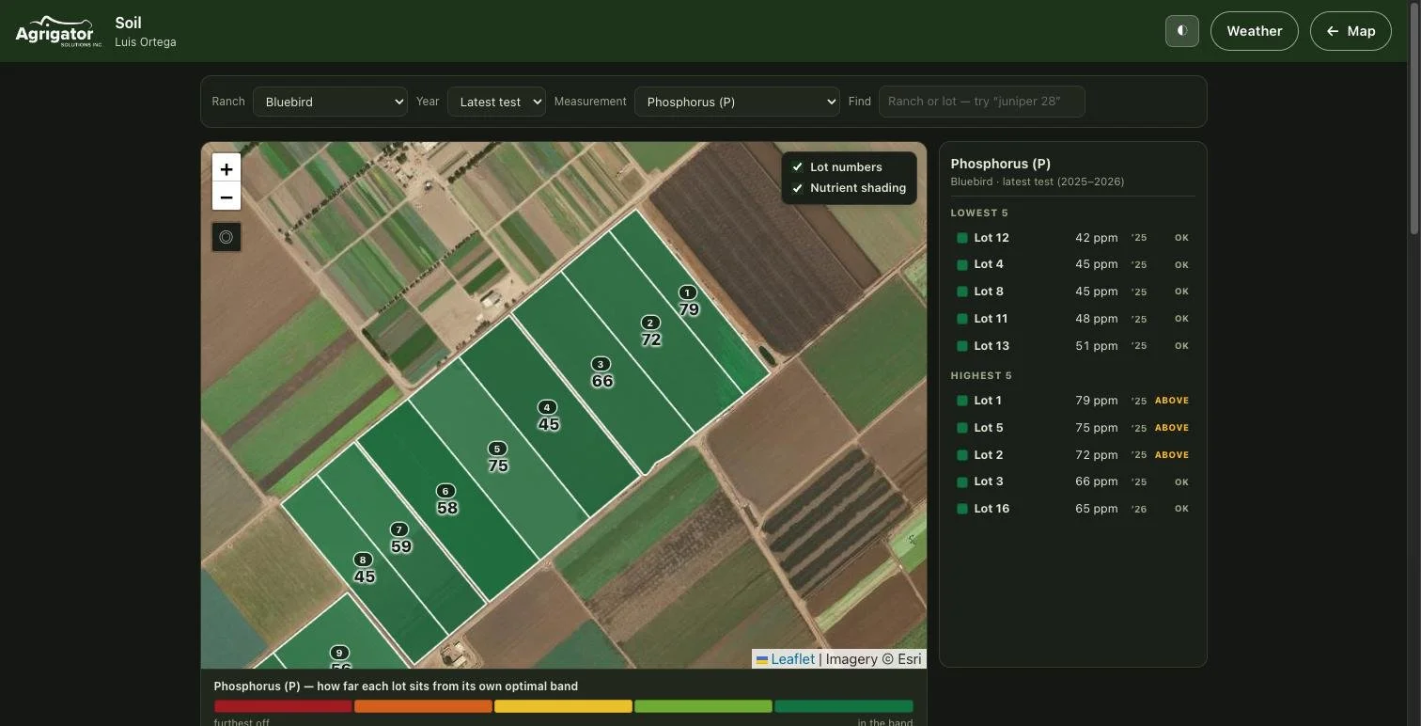Click the Agrigator logo

coord(58,31)
